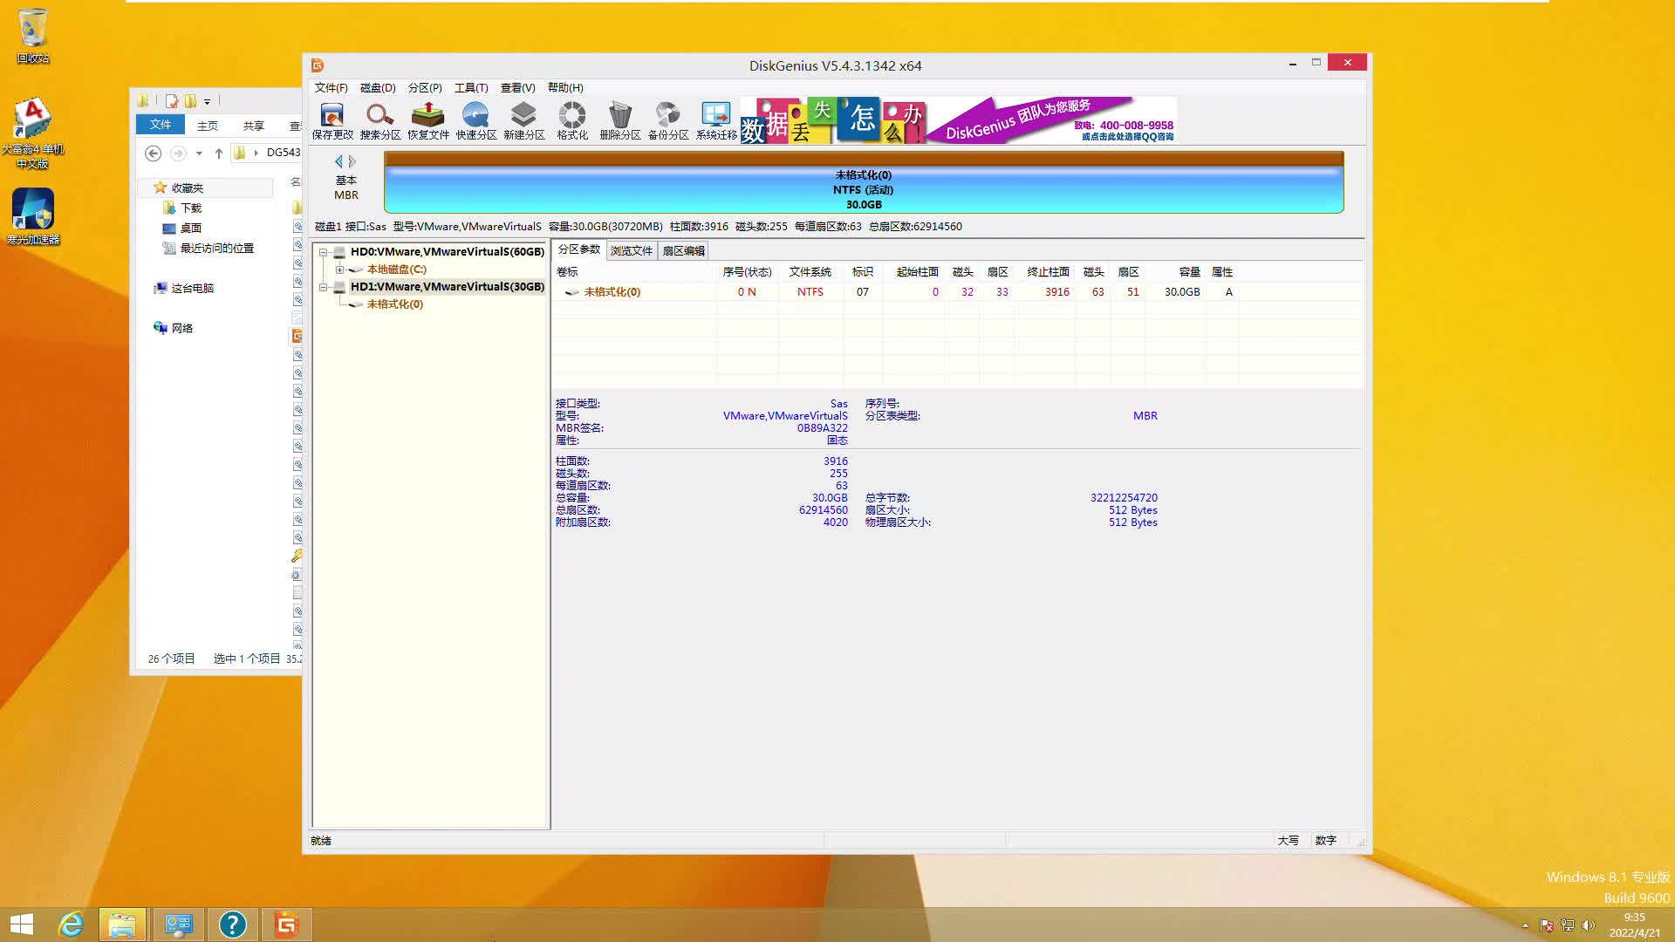This screenshot has width=1675, height=942.
Task: Click the Windows Start button
Action: coord(22,925)
